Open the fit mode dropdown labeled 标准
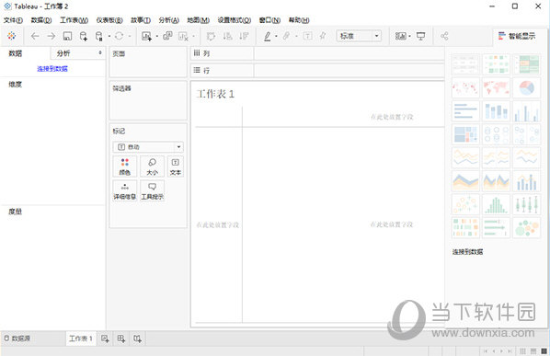Screen dimensions: 550x356 click(x=359, y=36)
